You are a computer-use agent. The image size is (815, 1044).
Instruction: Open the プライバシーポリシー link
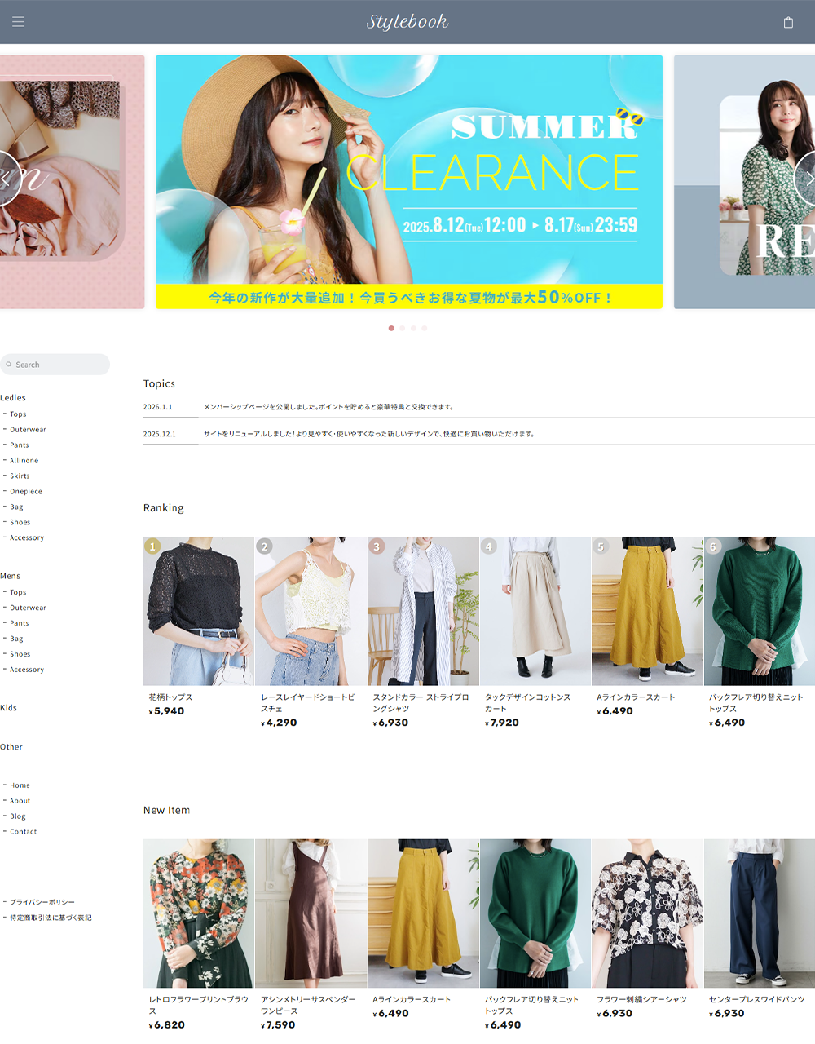[42, 902]
